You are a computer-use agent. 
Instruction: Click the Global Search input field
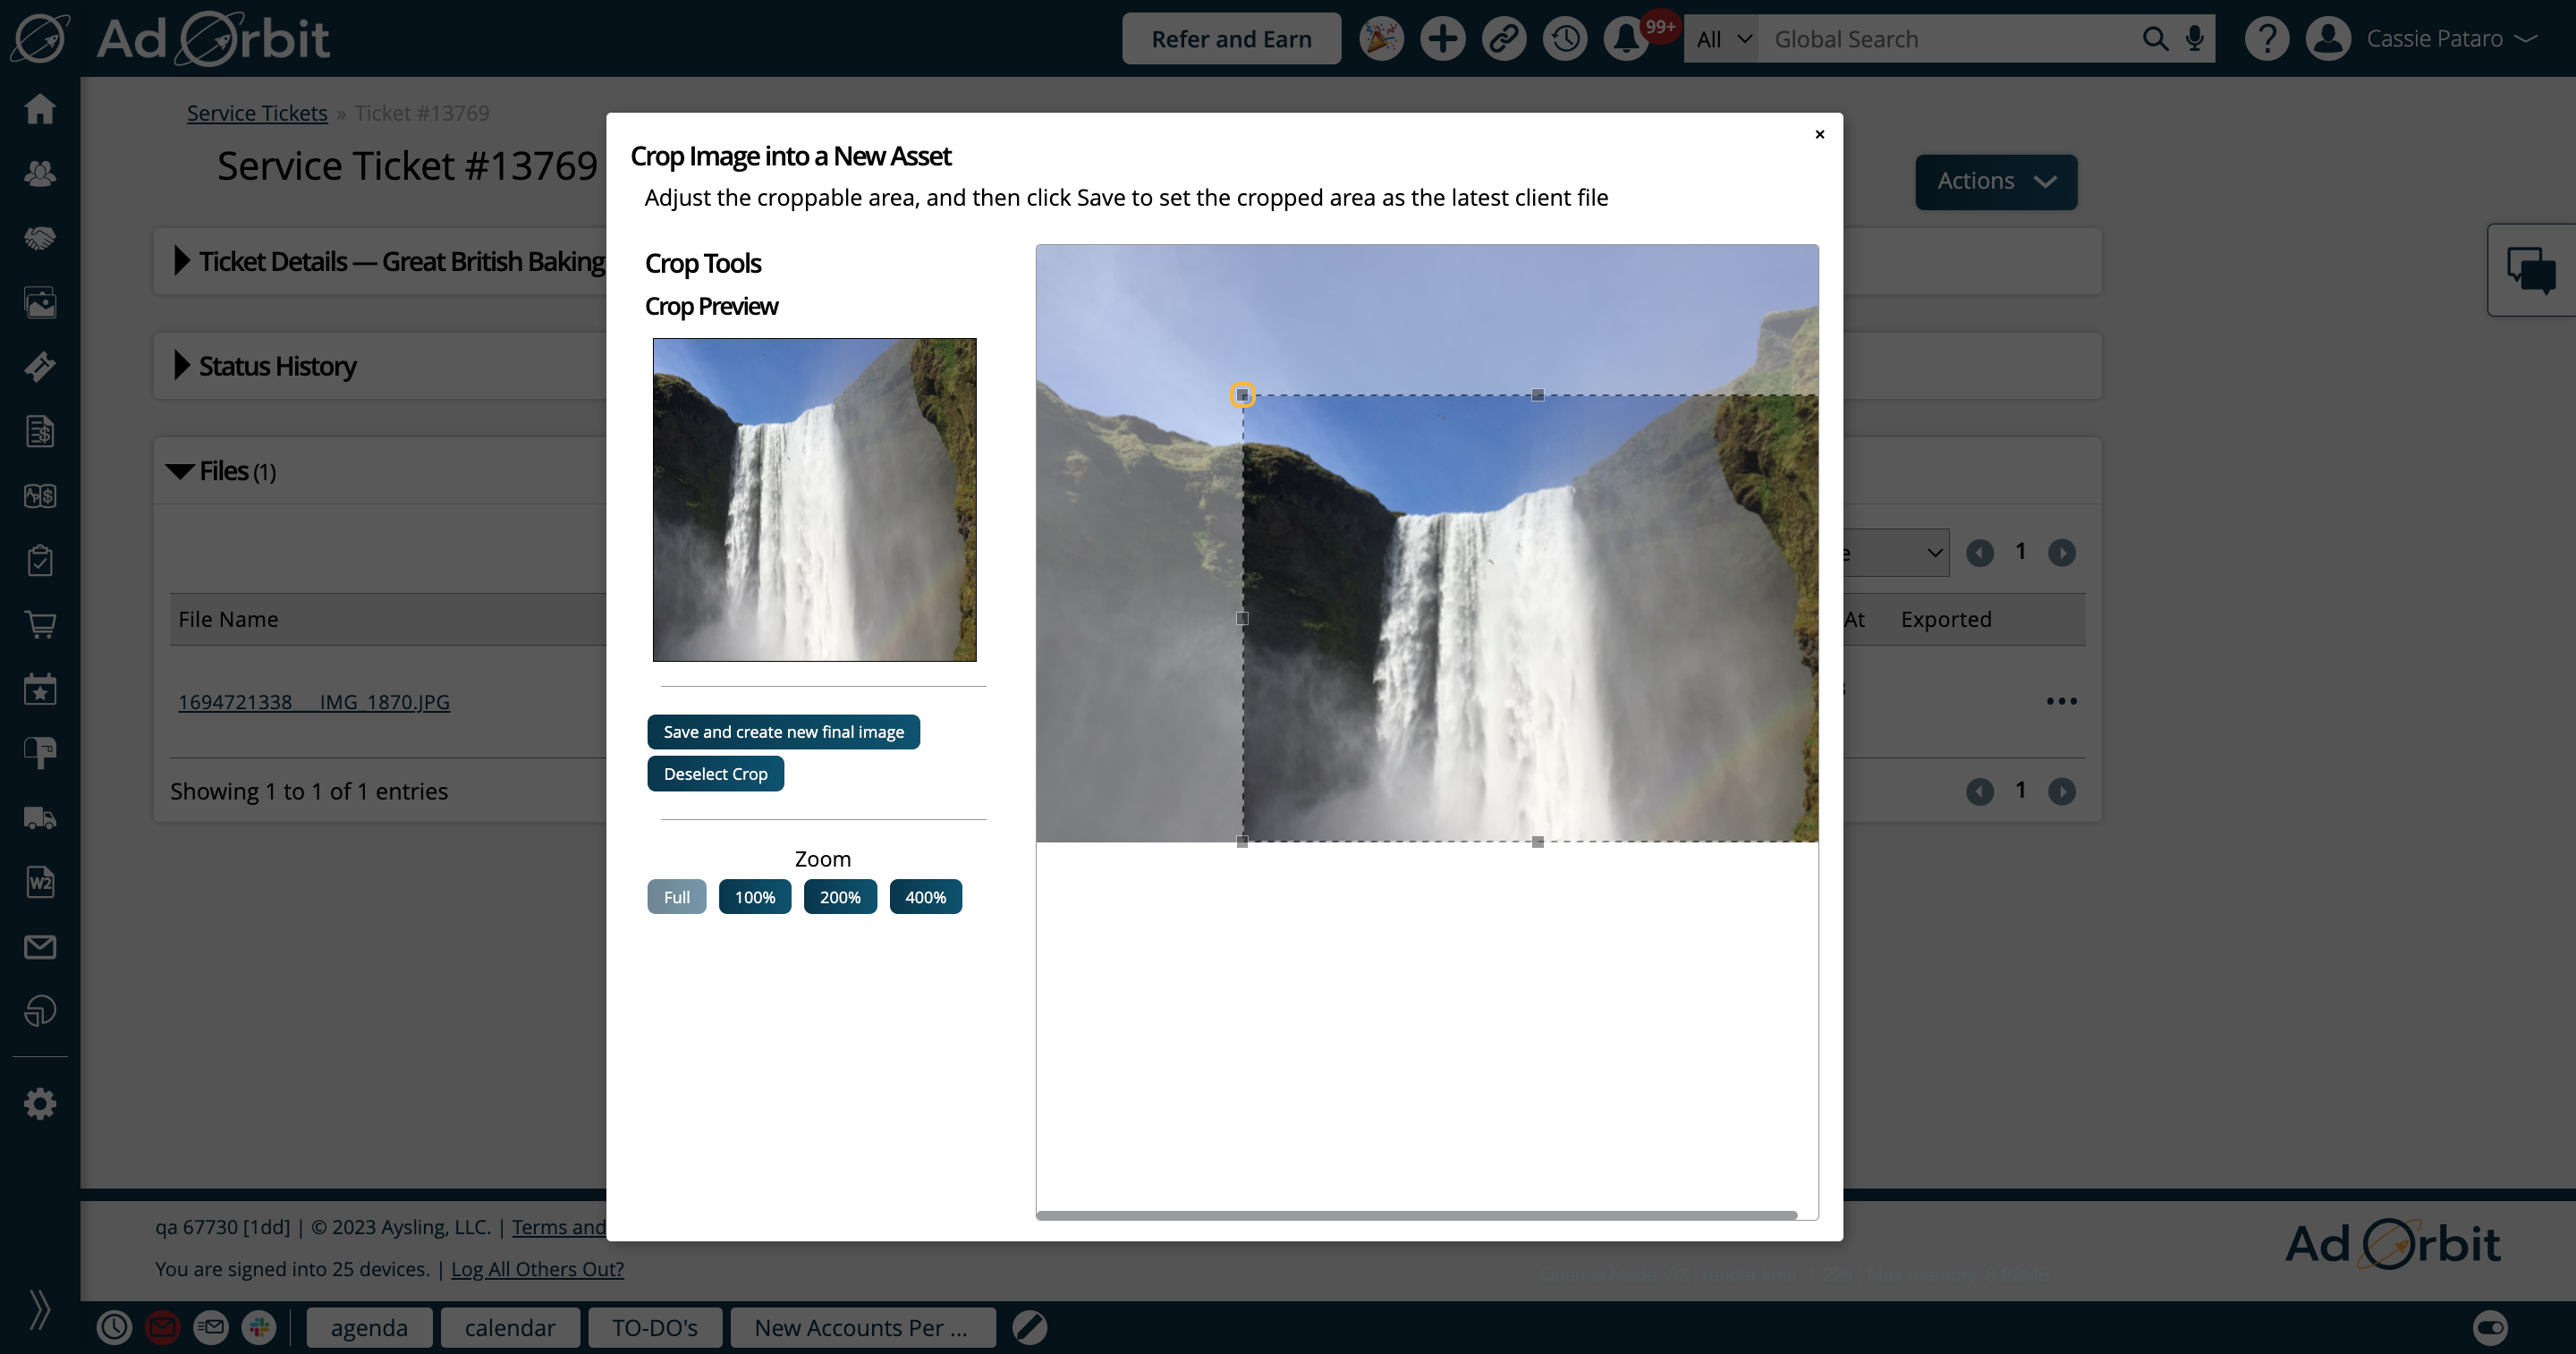(x=1949, y=39)
